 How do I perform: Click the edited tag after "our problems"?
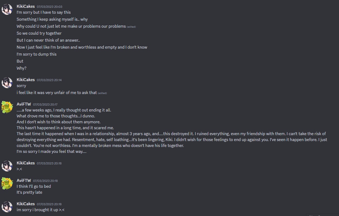(x=131, y=27)
